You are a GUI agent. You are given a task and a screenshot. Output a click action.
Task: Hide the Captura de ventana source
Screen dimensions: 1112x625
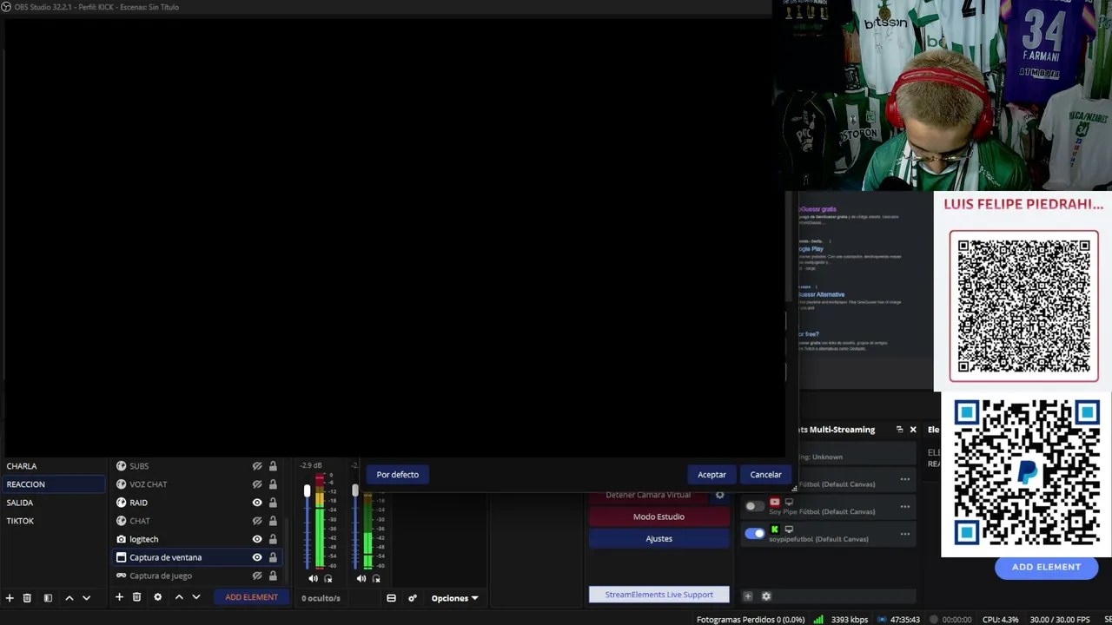click(x=257, y=557)
